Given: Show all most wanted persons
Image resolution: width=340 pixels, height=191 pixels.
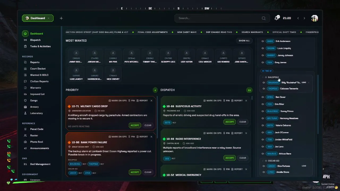Looking at the screenshot, I should (x=244, y=41).
